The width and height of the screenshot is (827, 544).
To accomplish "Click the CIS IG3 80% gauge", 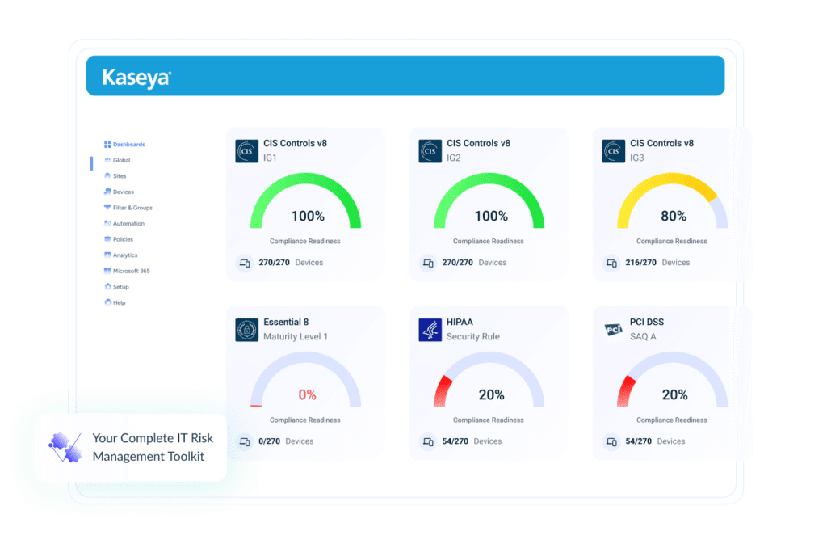I will point(672,206).
